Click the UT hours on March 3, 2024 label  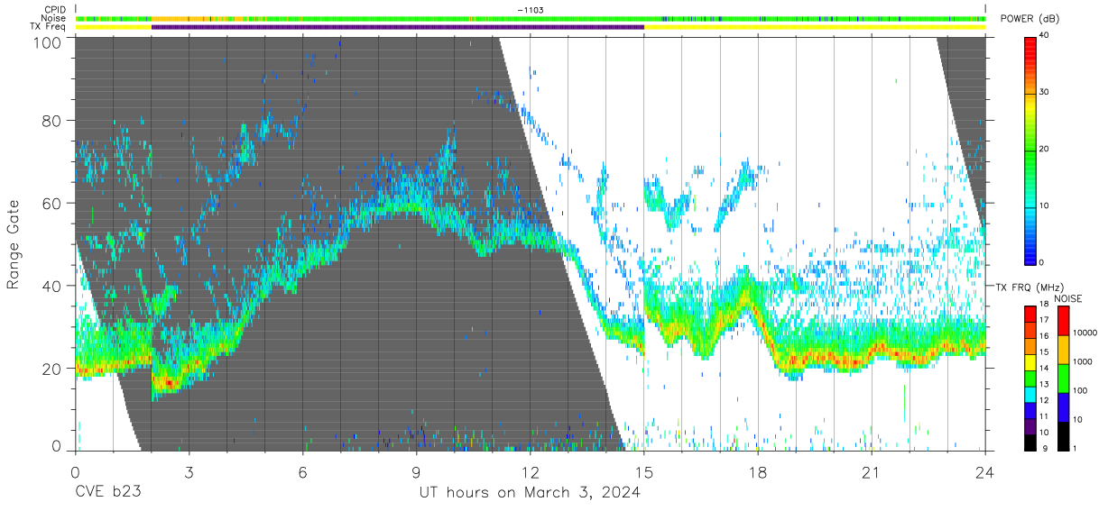(530, 493)
